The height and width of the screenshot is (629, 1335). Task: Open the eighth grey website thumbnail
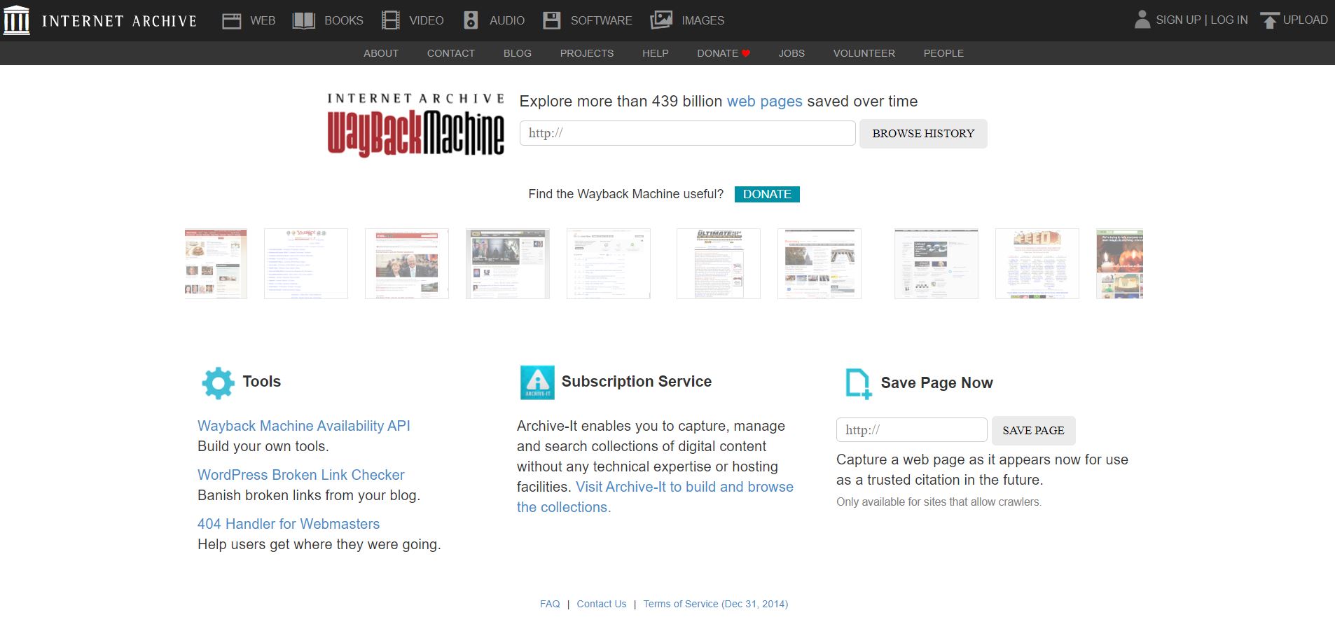936,263
